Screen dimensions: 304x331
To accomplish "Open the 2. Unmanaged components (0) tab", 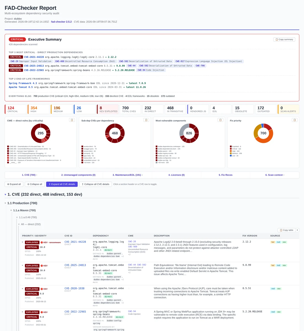I will [78, 175].
